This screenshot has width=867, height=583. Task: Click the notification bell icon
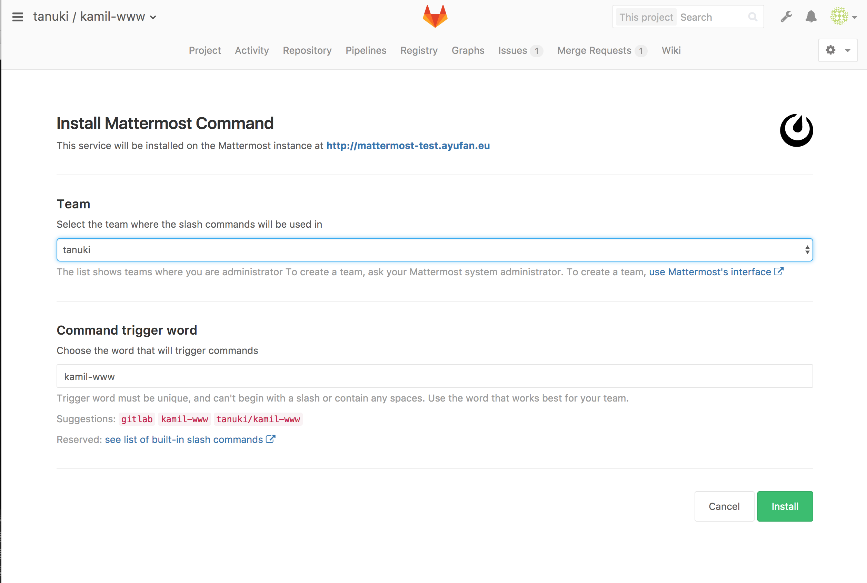(812, 17)
